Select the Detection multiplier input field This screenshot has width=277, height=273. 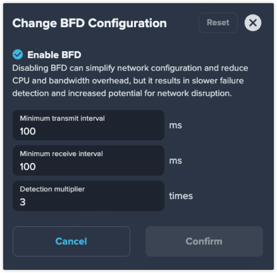[89, 196]
